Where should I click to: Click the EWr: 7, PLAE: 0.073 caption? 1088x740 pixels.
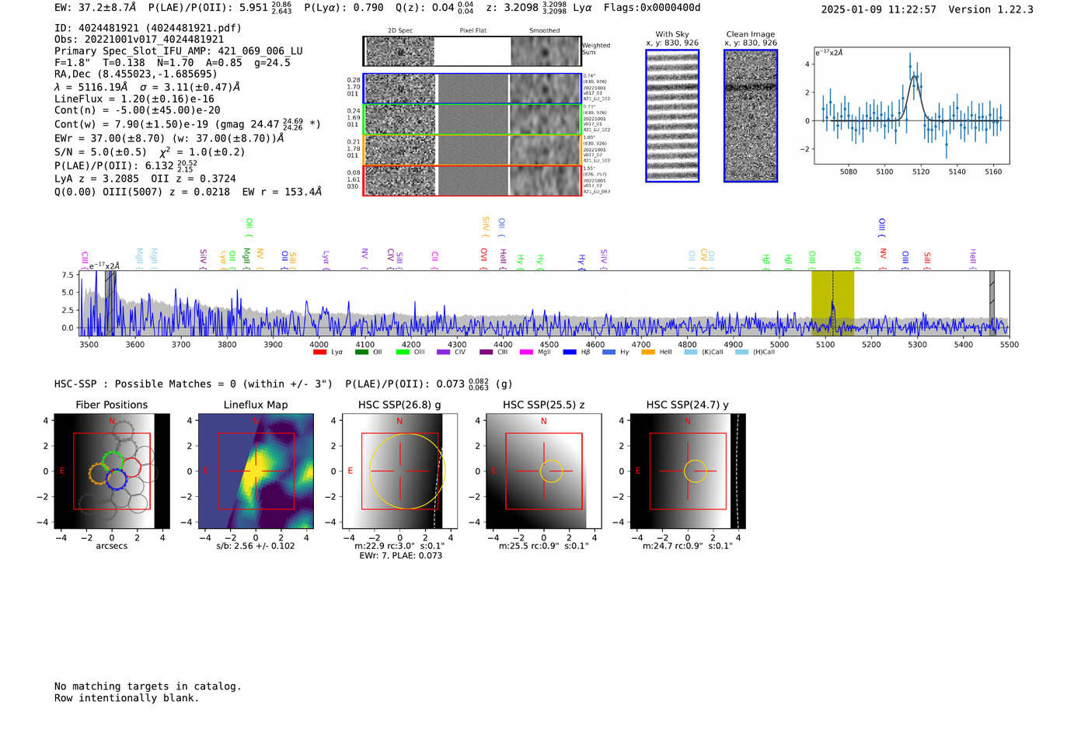(400, 555)
